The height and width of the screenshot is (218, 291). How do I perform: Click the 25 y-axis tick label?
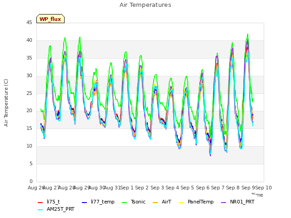tap(29, 93)
